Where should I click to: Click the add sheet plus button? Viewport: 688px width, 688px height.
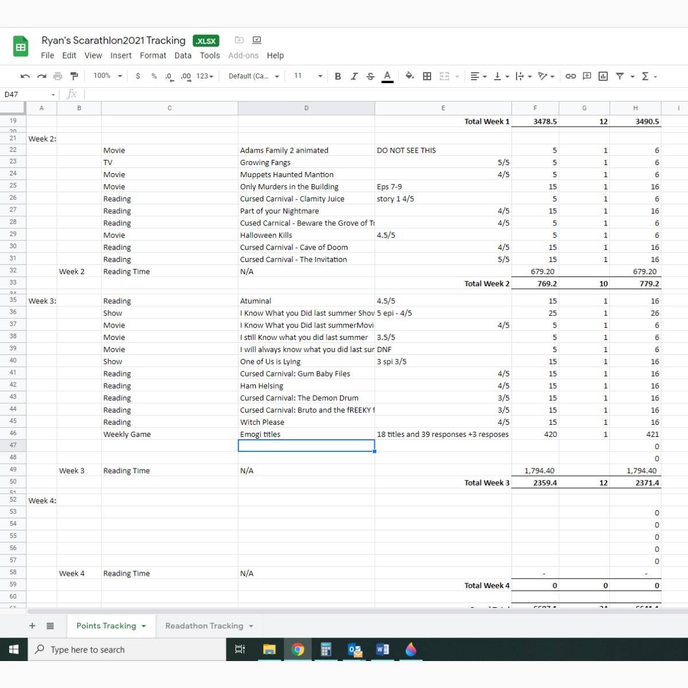coord(32,626)
